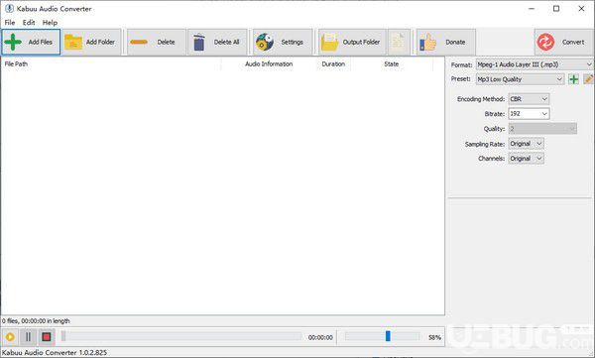
Task: Click the Donate thumbs-up button
Action: coord(446,42)
